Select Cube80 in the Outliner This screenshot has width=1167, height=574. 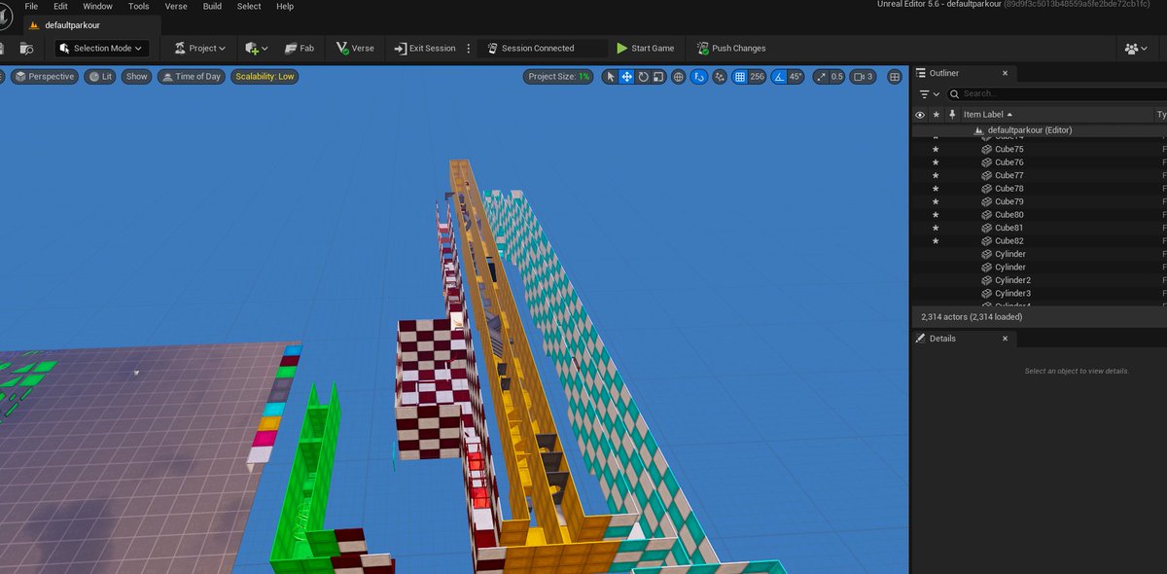1008,215
